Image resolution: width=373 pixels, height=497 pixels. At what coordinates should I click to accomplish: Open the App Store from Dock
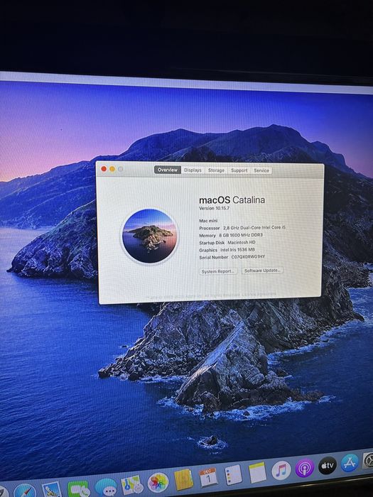pos(350,463)
